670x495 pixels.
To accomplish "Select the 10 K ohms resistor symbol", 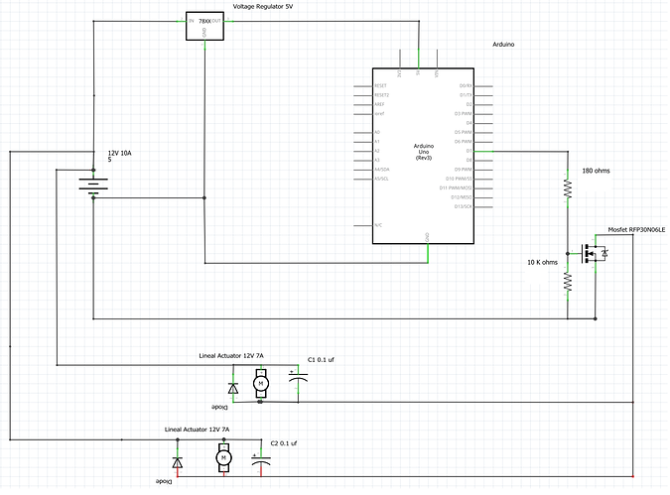I will 568,282.
